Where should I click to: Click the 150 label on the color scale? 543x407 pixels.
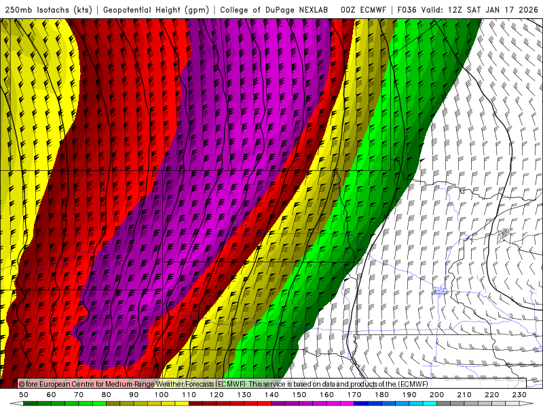click(x=299, y=395)
